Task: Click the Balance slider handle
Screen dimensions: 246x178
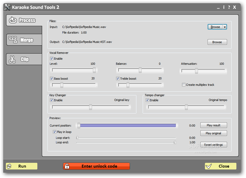Action: (140, 70)
